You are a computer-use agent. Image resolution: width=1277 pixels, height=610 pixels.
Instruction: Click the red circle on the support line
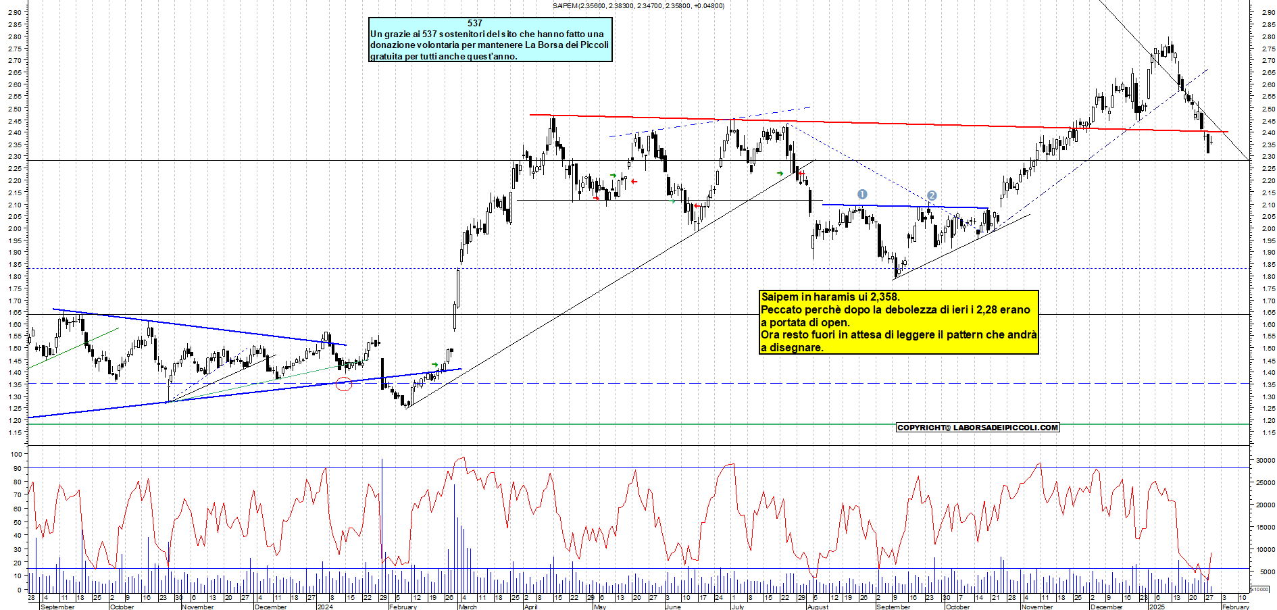point(344,384)
